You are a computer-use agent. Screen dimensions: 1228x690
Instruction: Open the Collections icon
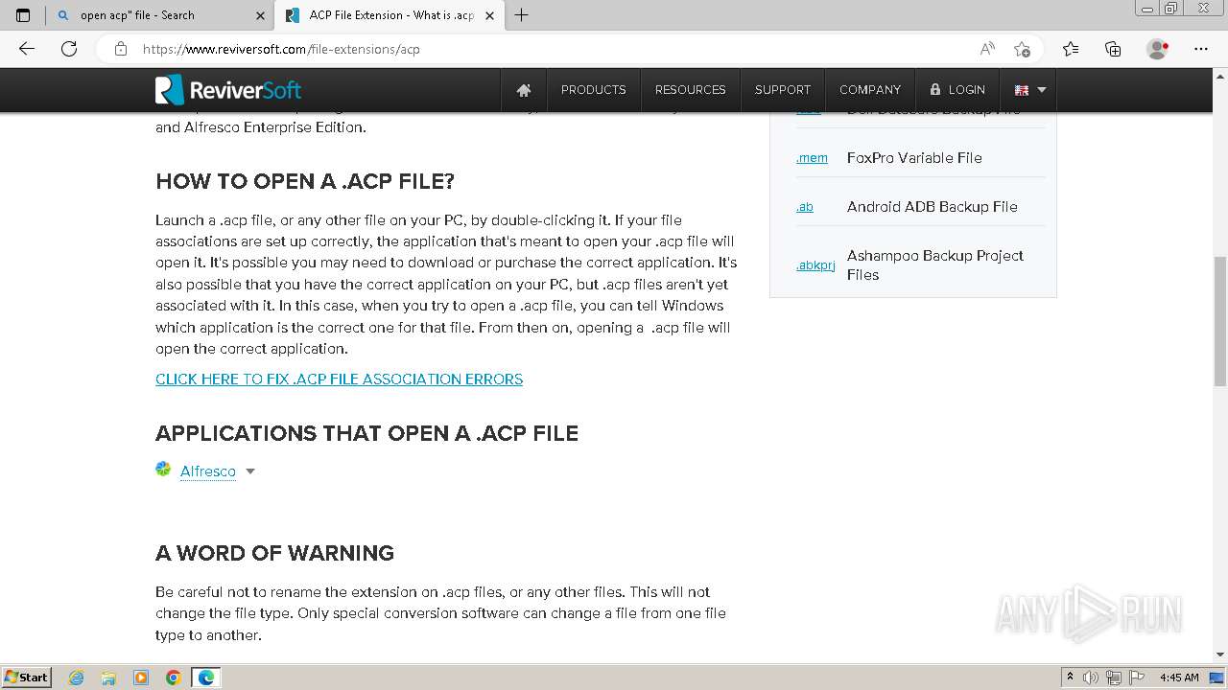[x=1113, y=49]
